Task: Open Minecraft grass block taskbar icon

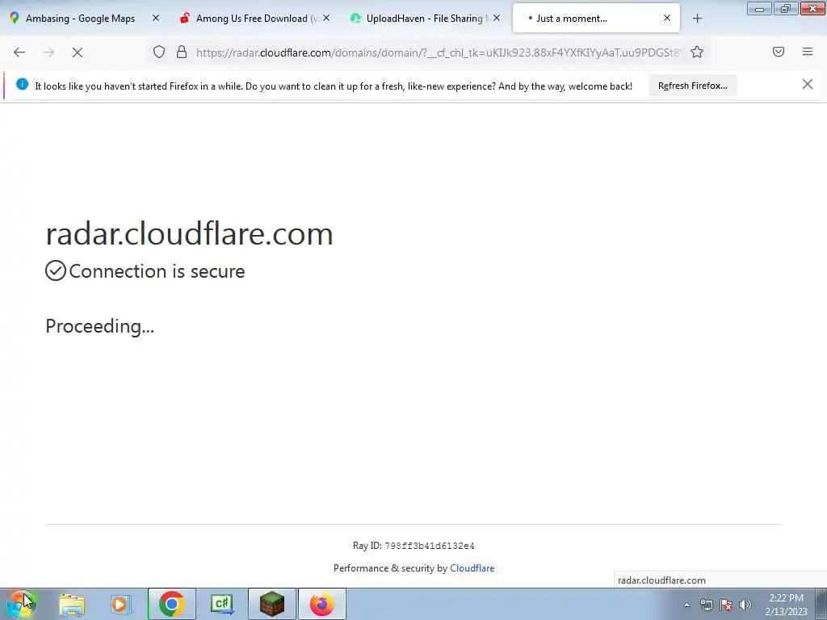Action: (271, 604)
